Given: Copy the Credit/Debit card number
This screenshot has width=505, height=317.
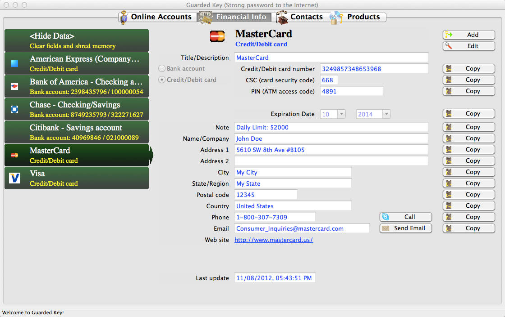Looking at the screenshot, I should [x=468, y=68].
